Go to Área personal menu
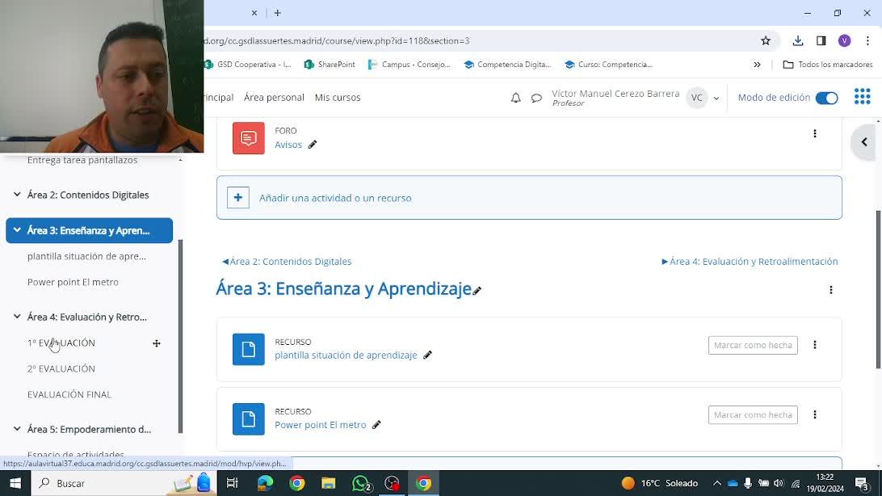This screenshot has height=496, width=882. 274,97
